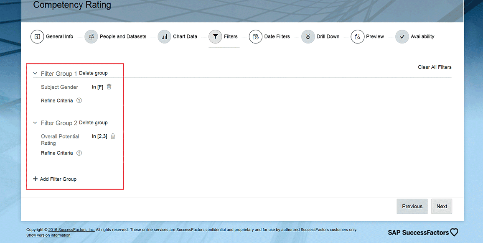Screen dimensions: 483x243
Task: Click the Drill Down chevrons icon
Action: pyautogui.click(x=308, y=37)
